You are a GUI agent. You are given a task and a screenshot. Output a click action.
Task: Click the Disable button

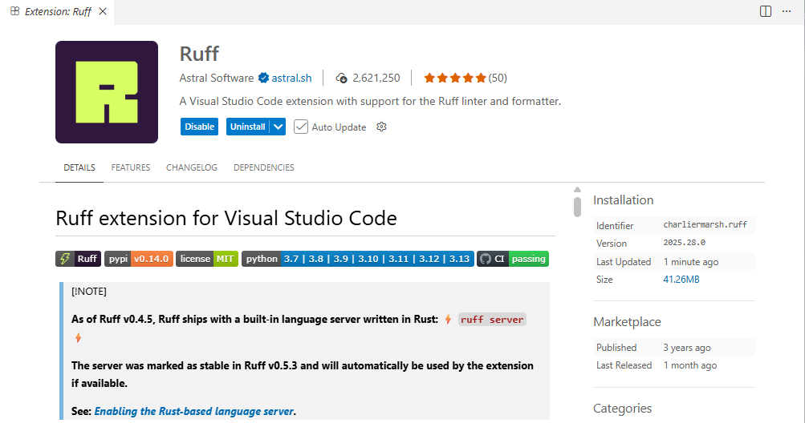click(200, 127)
